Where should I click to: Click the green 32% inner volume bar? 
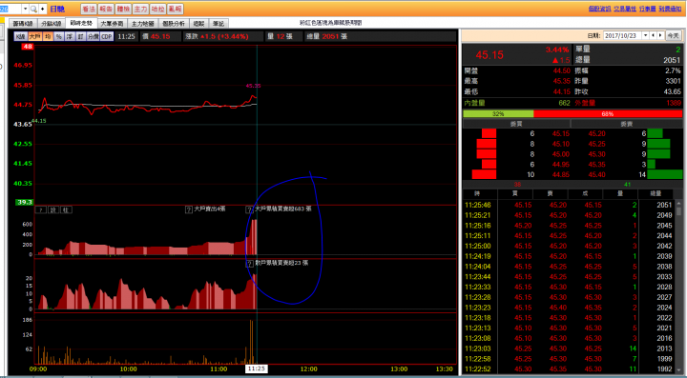tap(498, 113)
